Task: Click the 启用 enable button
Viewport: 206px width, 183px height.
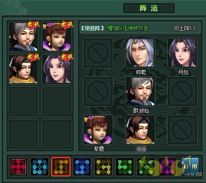Action: pos(190,166)
